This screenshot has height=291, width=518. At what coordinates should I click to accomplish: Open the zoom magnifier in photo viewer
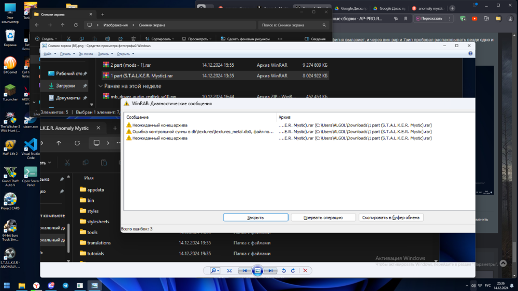click(214, 271)
